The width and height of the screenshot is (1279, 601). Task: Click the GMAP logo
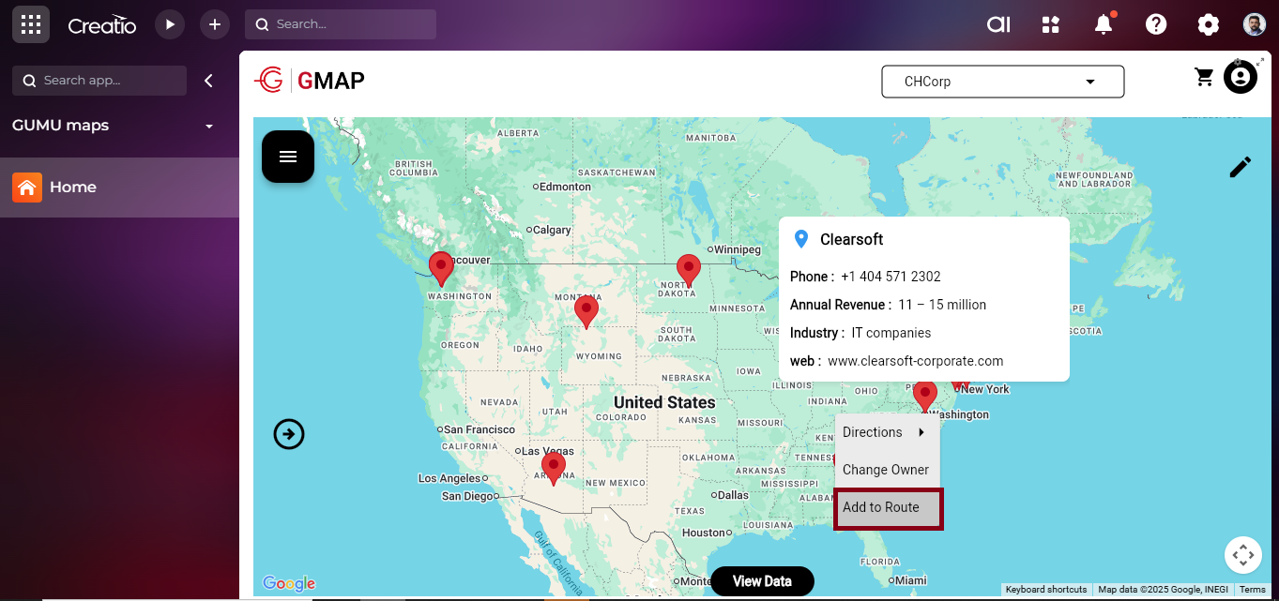click(x=310, y=81)
